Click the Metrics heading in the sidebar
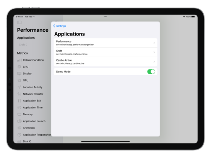The width and height of the screenshot is (211, 158). point(22,53)
